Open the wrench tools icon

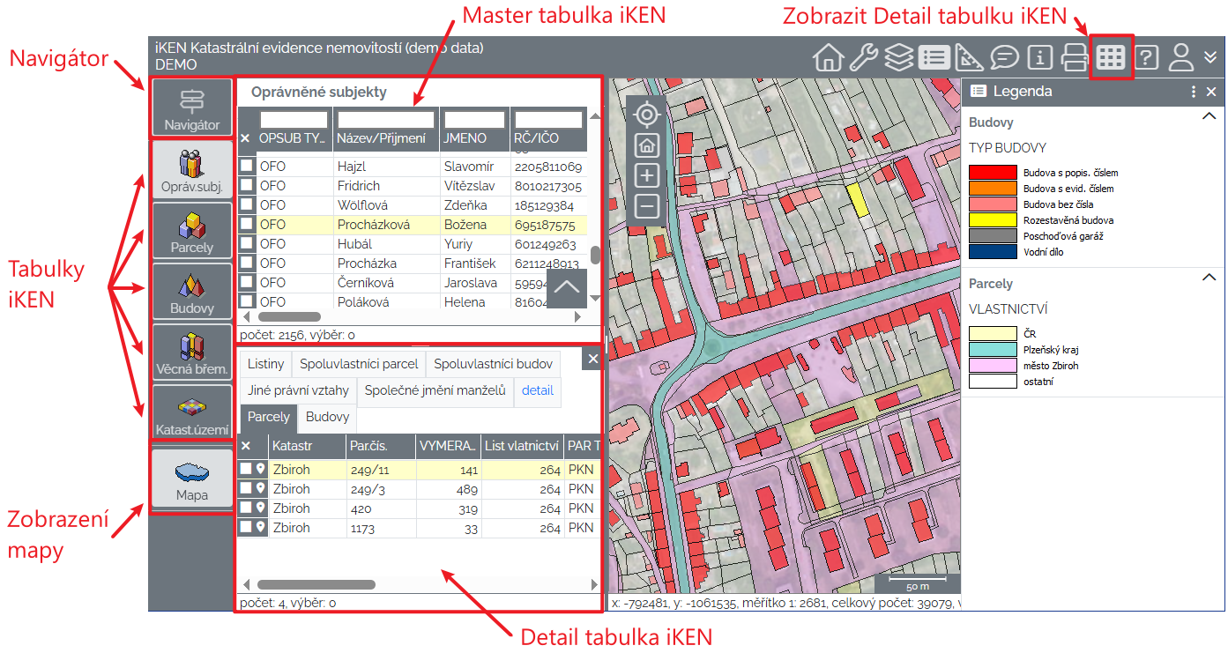pyautogui.click(x=863, y=58)
